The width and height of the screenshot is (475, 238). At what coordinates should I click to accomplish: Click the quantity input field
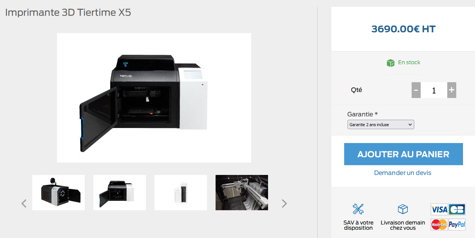(x=434, y=90)
